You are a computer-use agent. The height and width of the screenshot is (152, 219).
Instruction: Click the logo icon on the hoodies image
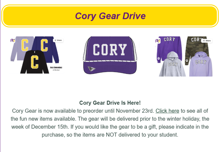pyautogui.click(x=158, y=41)
